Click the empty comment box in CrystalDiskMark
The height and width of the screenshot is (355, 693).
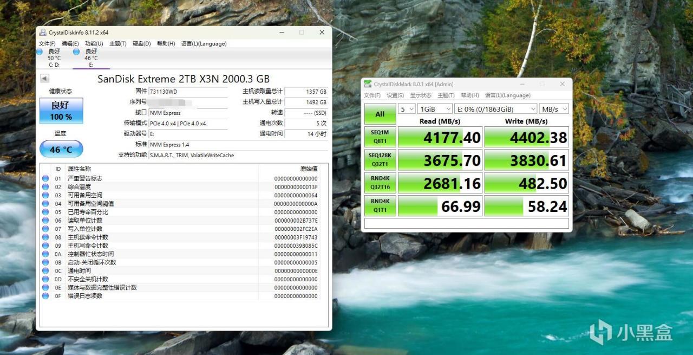coord(467,223)
